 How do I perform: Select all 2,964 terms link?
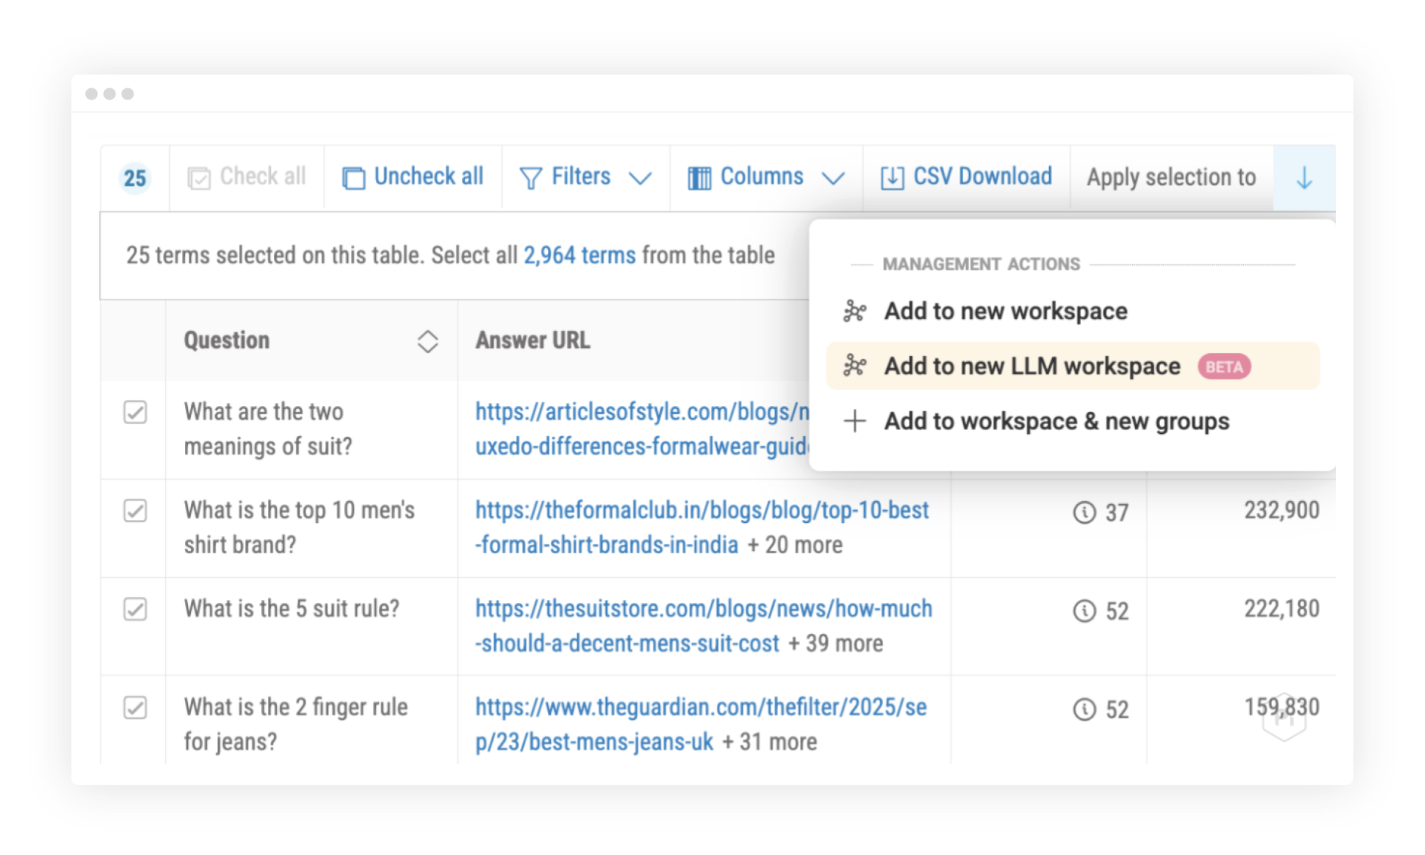tap(579, 255)
